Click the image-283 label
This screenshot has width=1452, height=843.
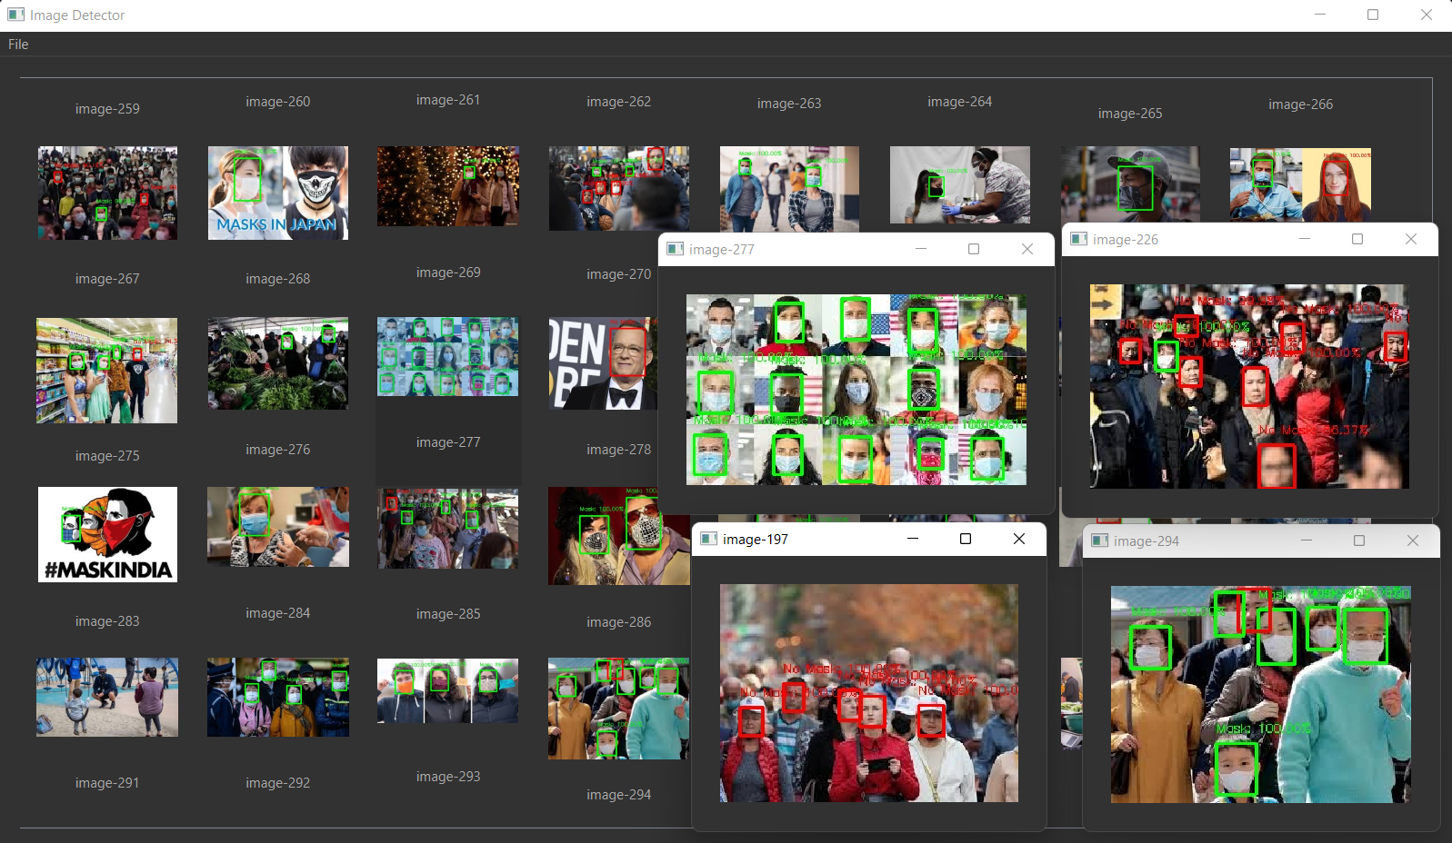[107, 621]
